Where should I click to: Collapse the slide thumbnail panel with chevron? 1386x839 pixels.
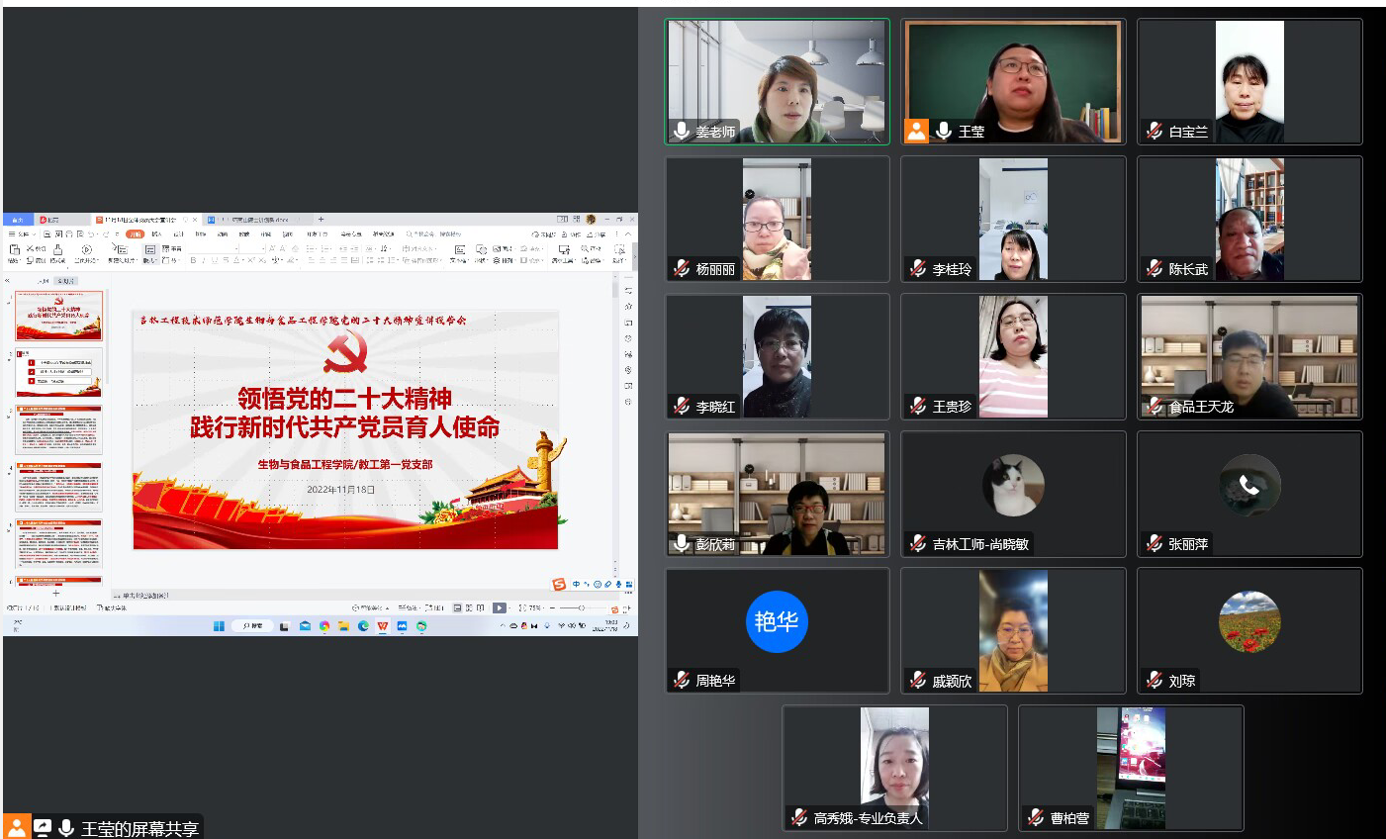click(8, 281)
